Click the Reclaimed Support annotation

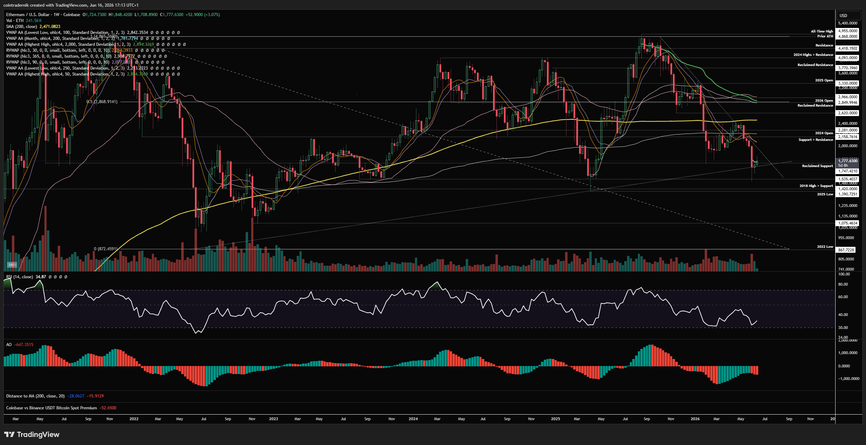[817, 166]
